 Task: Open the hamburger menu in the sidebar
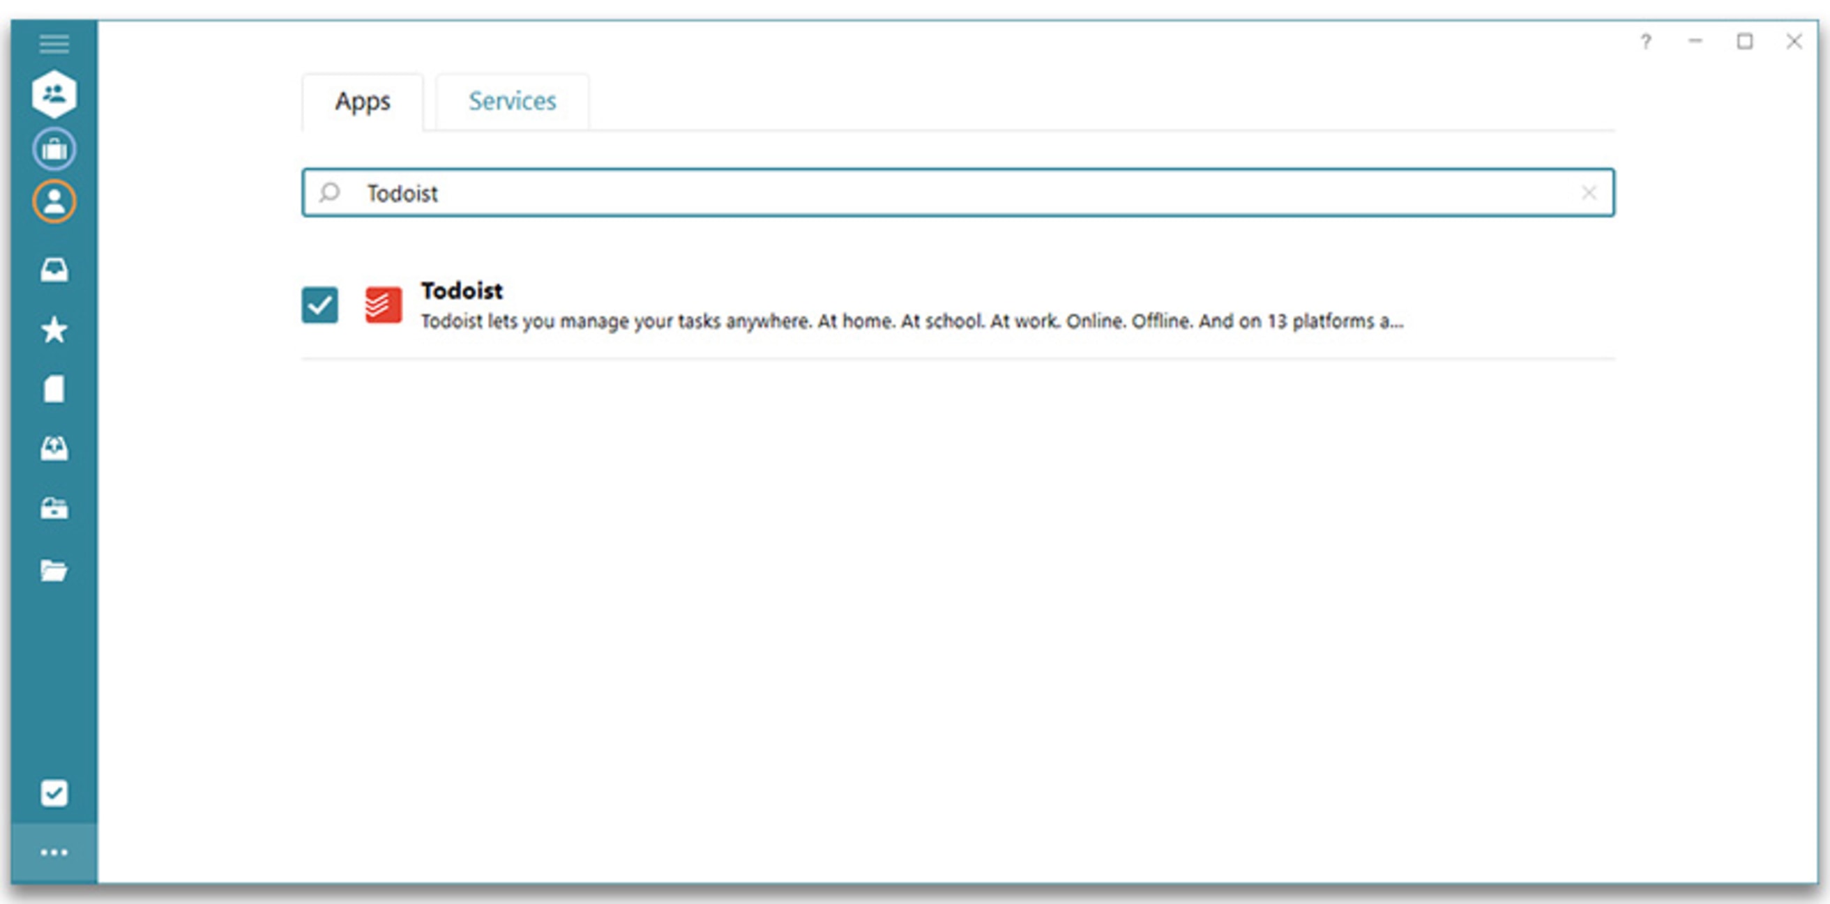(54, 43)
